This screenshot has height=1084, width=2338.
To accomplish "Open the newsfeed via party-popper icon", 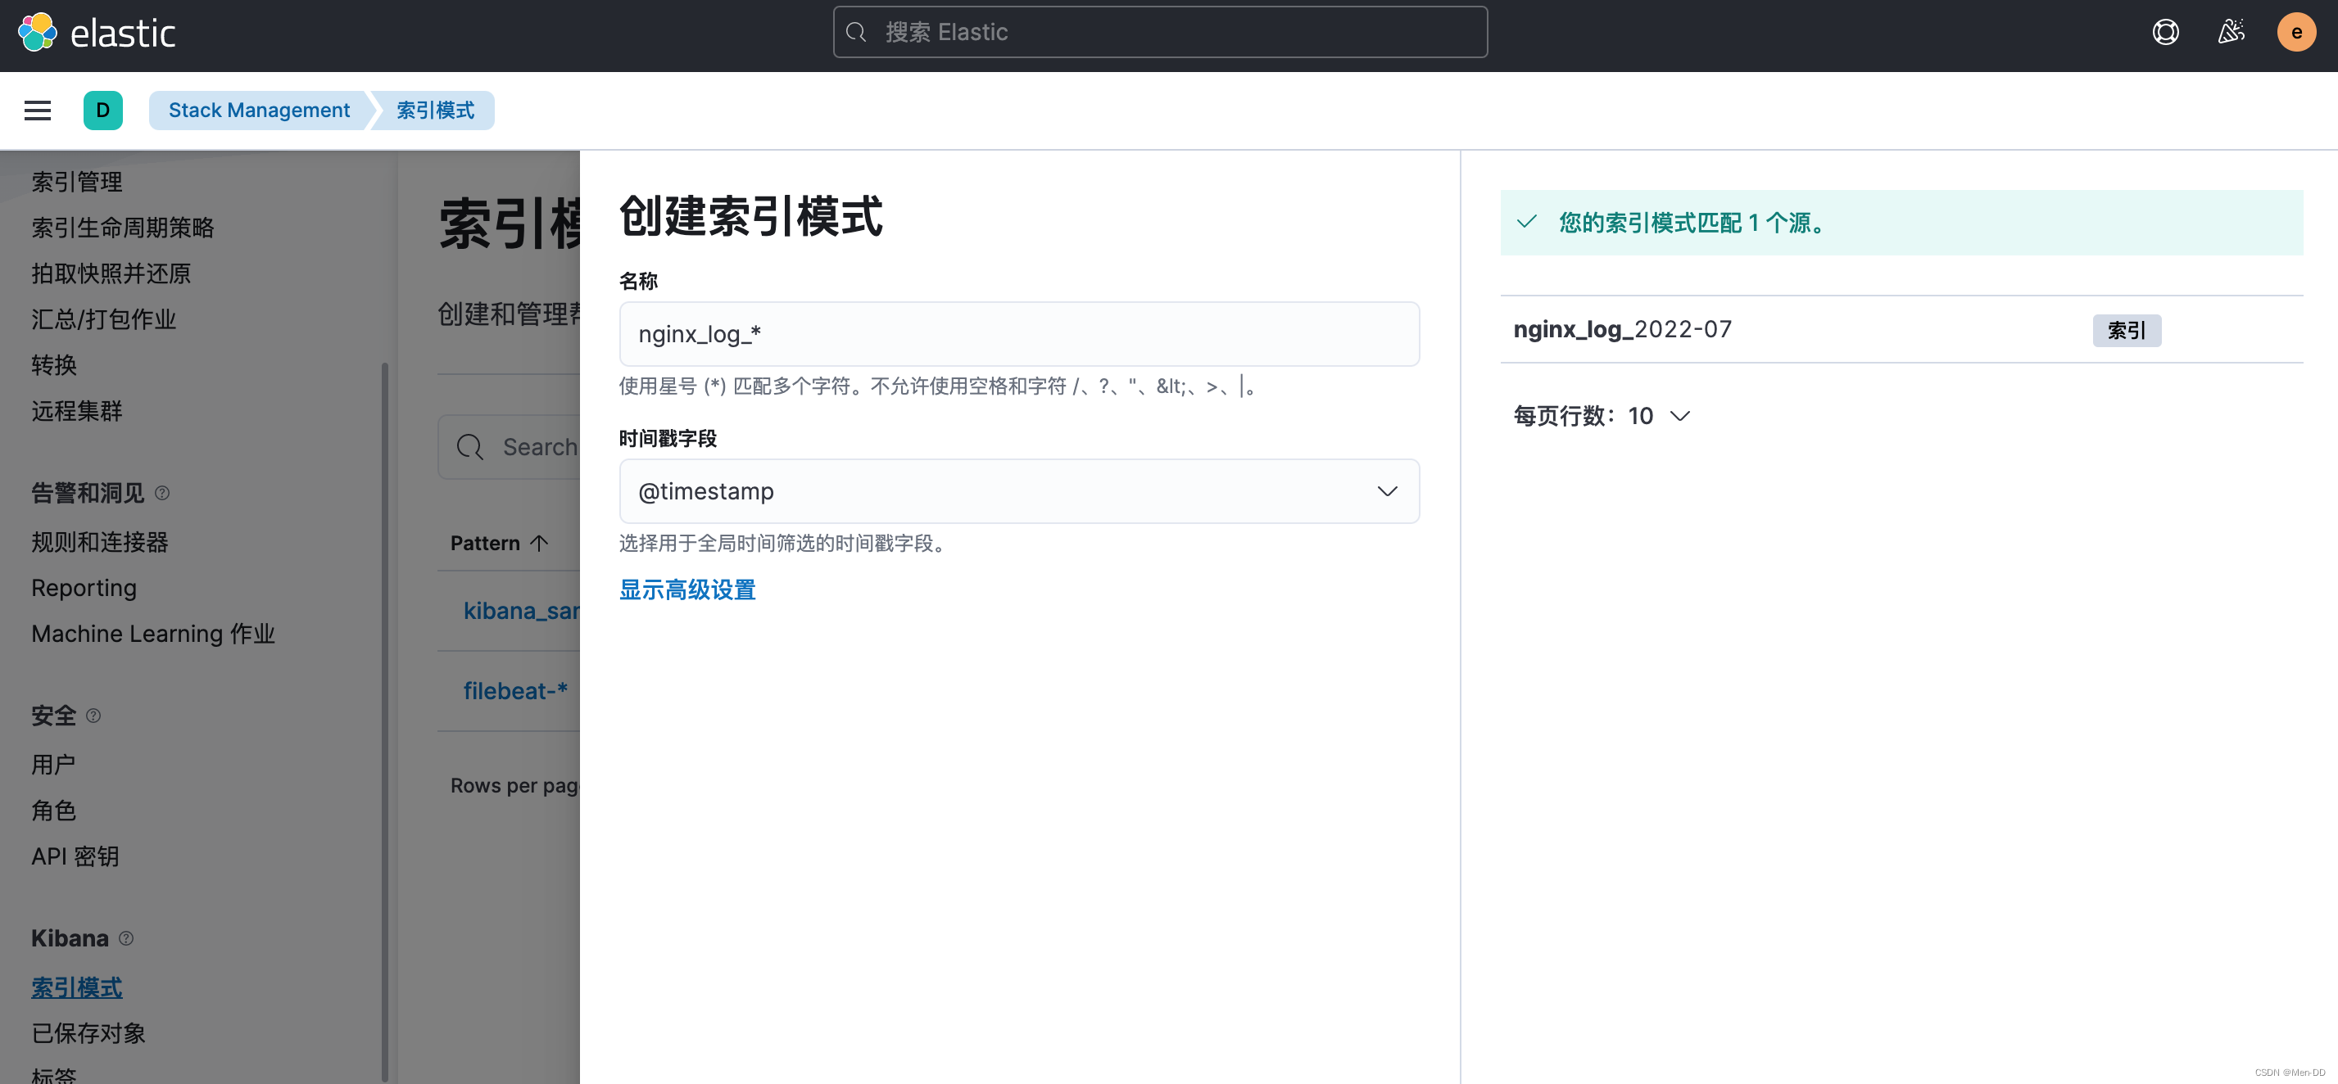I will pyautogui.click(x=2231, y=32).
